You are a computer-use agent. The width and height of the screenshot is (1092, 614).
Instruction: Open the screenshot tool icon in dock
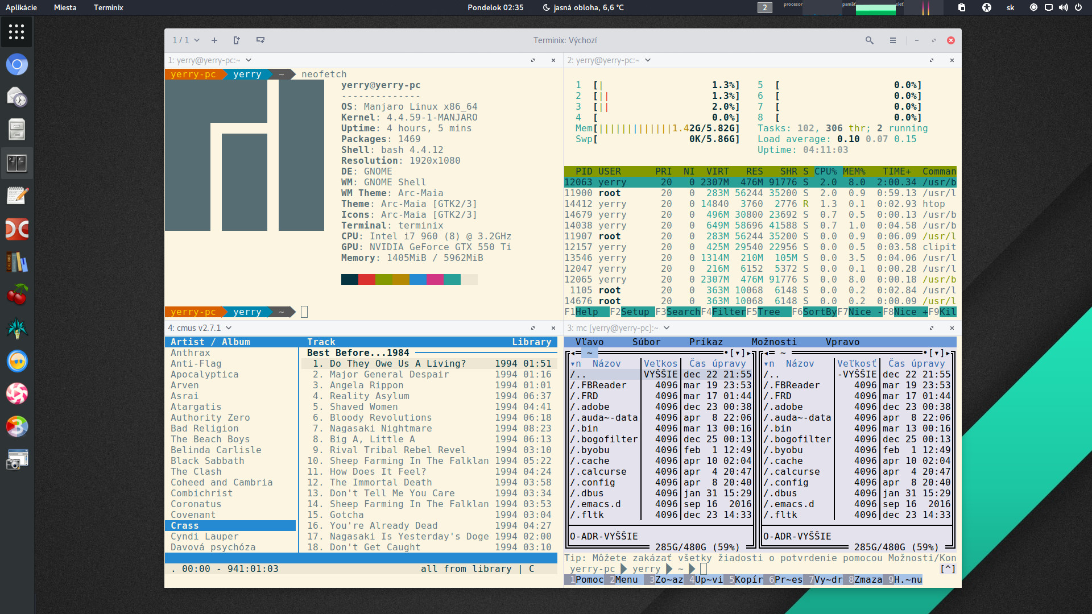(17, 459)
